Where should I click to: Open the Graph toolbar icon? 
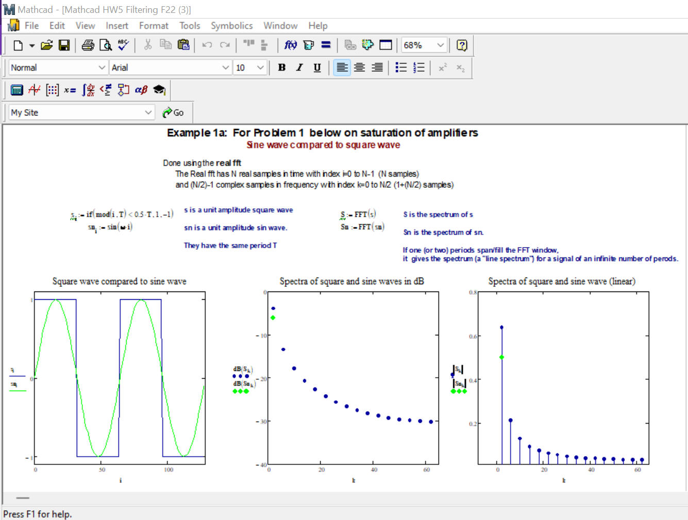[35, 90]
